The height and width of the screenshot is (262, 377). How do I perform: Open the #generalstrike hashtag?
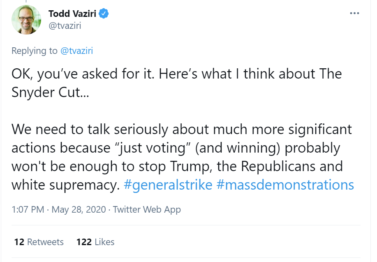168,185
